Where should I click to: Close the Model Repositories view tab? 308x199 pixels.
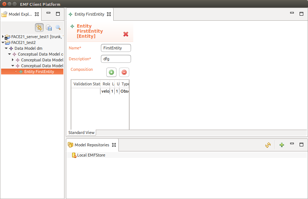click(x=114, y=145)
